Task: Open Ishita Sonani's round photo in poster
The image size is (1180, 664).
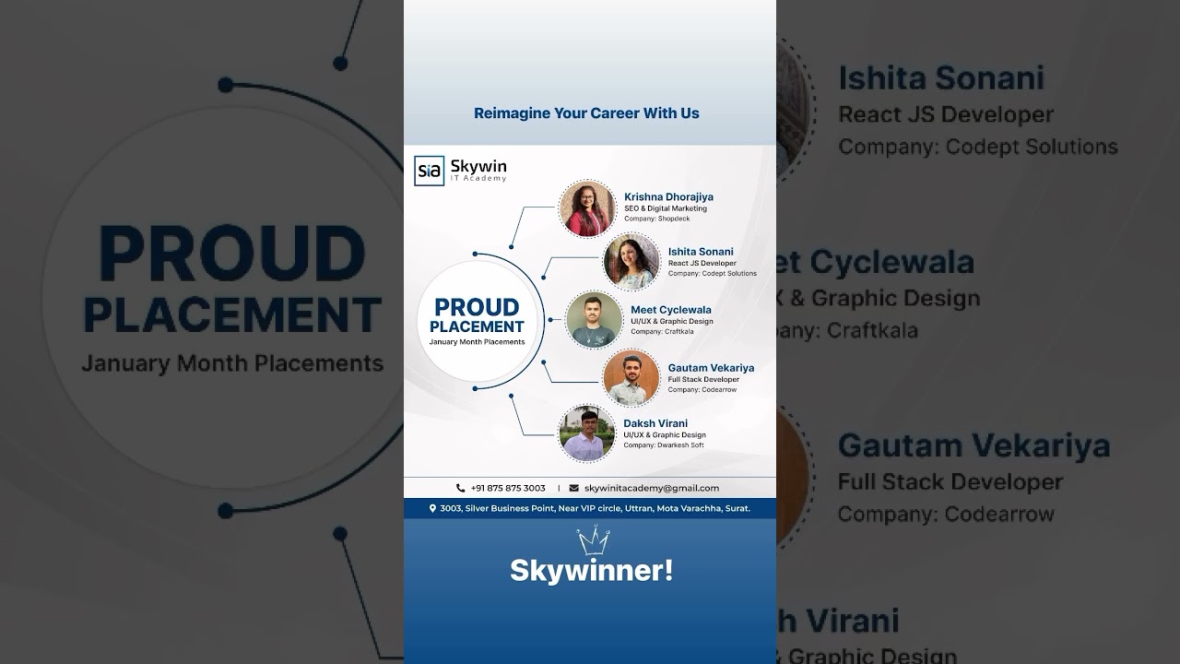Action: click(631, 262)
